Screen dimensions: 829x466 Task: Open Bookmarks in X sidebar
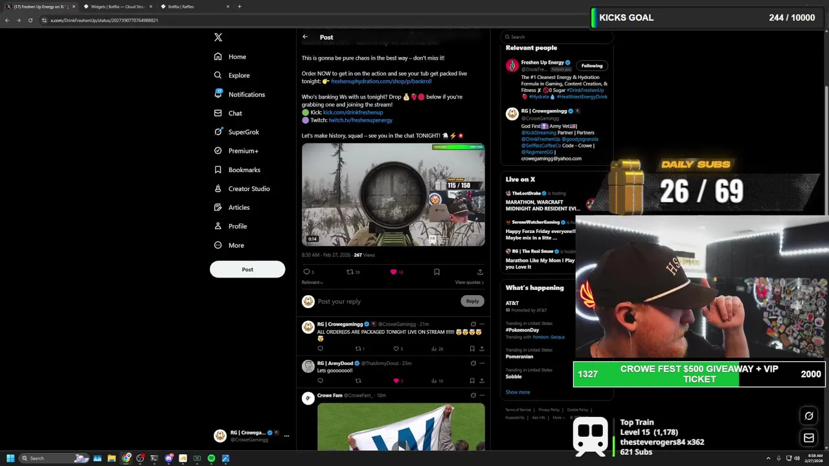click(x=237, y=170)
